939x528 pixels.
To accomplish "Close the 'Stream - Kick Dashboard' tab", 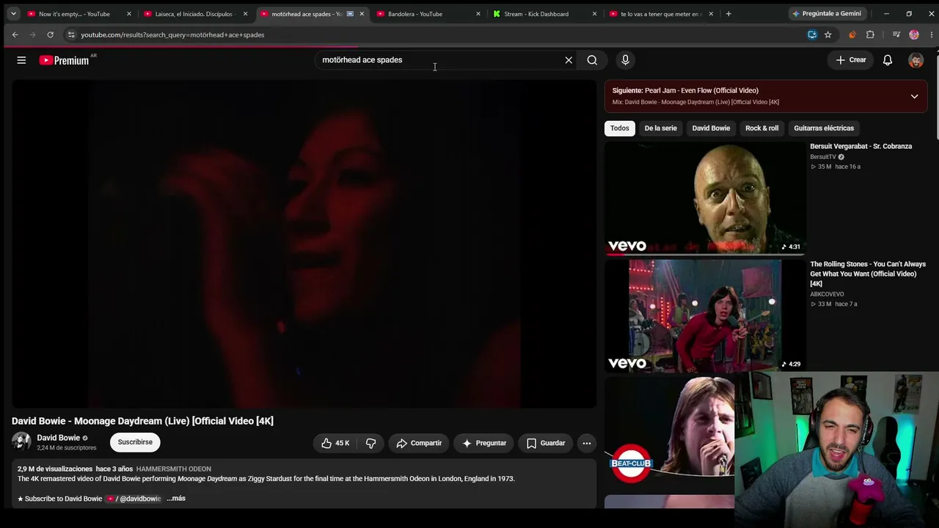I will (x=594, y=14).
